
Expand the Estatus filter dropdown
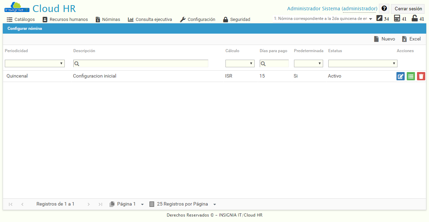(x=362, y=63)
